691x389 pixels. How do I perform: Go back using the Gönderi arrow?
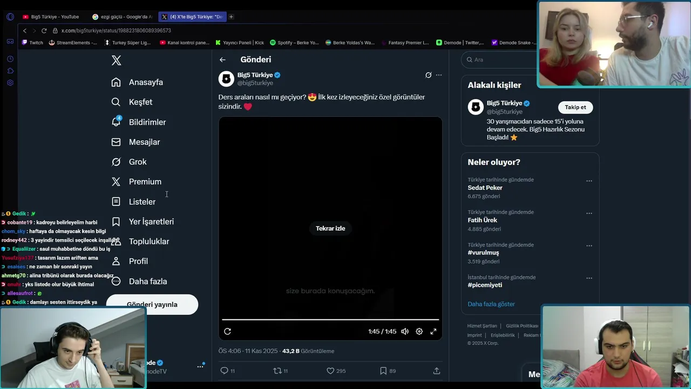[222, 60]
